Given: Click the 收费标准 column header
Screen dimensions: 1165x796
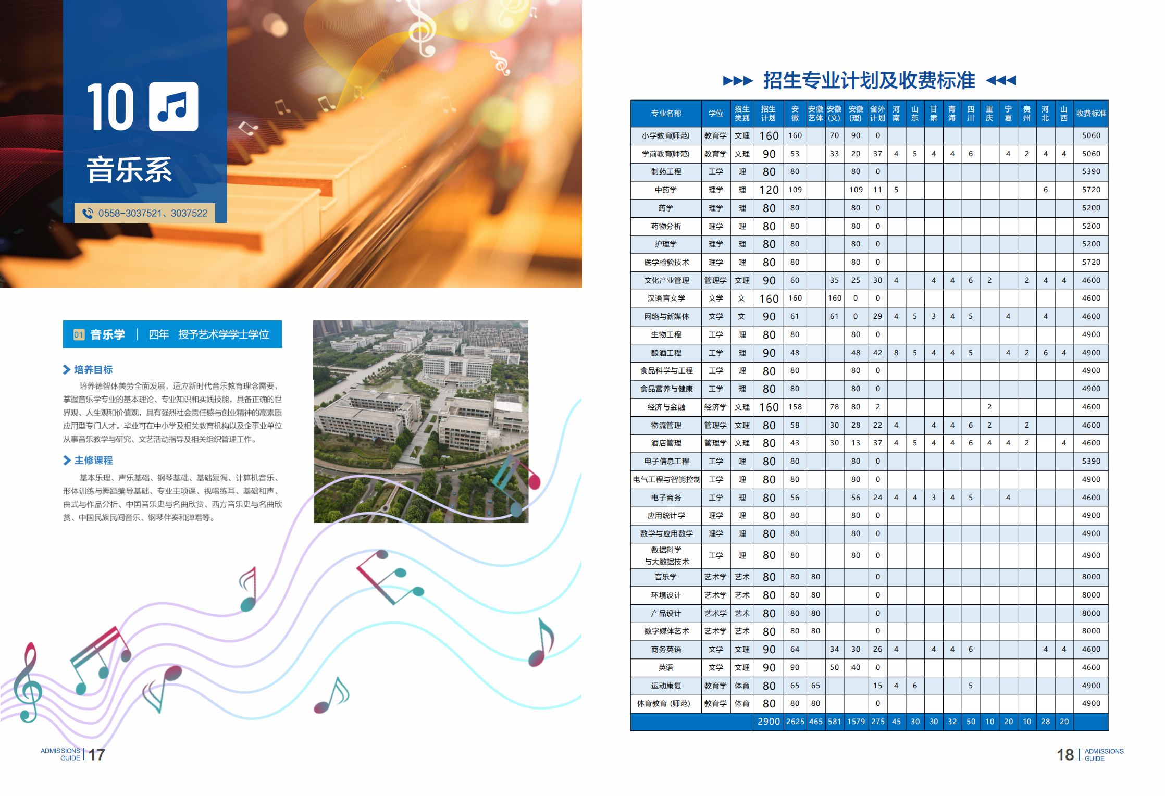Looking at the screenshot, I should tap(1091, 114).
